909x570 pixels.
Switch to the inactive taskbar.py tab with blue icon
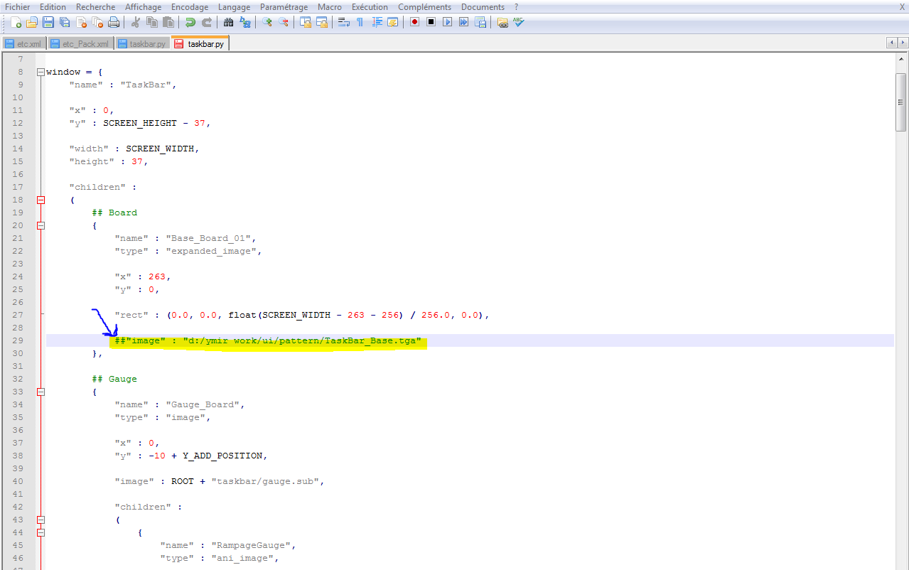tap(142, 43)
